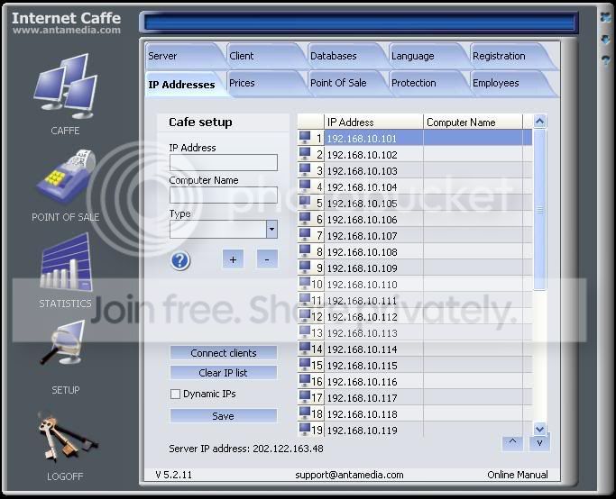Viewport: 616px width, 499px height.
Task: Select row 5 with IP 192.168.10.105
Action: click(x=415, y=204)
